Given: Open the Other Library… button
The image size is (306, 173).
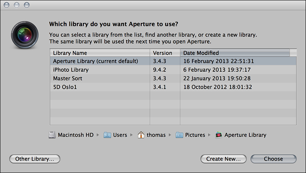Looking at the screenshot, I should pos(35,159).
